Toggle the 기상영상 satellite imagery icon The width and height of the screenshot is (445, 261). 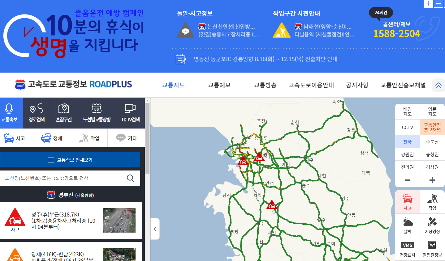click(432, 225)
